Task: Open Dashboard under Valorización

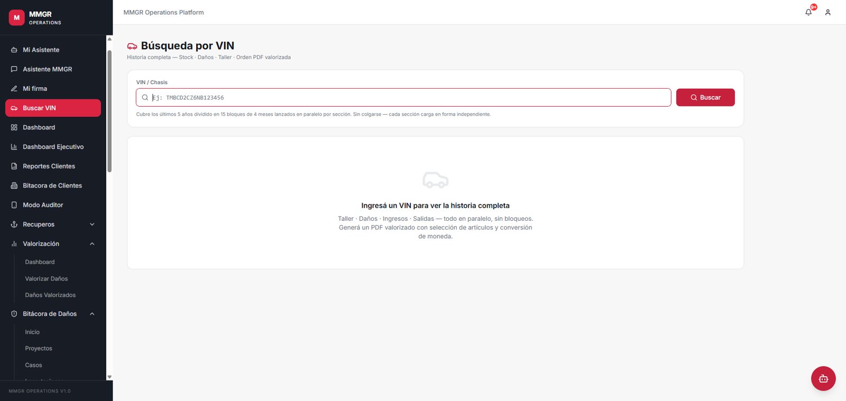Action: (40, 262)
